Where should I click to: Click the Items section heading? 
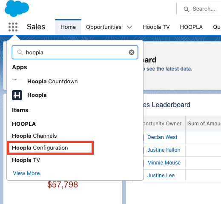20,110
